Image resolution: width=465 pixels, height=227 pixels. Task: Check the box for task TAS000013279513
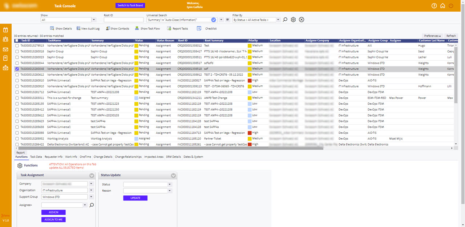(x=17, y=46)
